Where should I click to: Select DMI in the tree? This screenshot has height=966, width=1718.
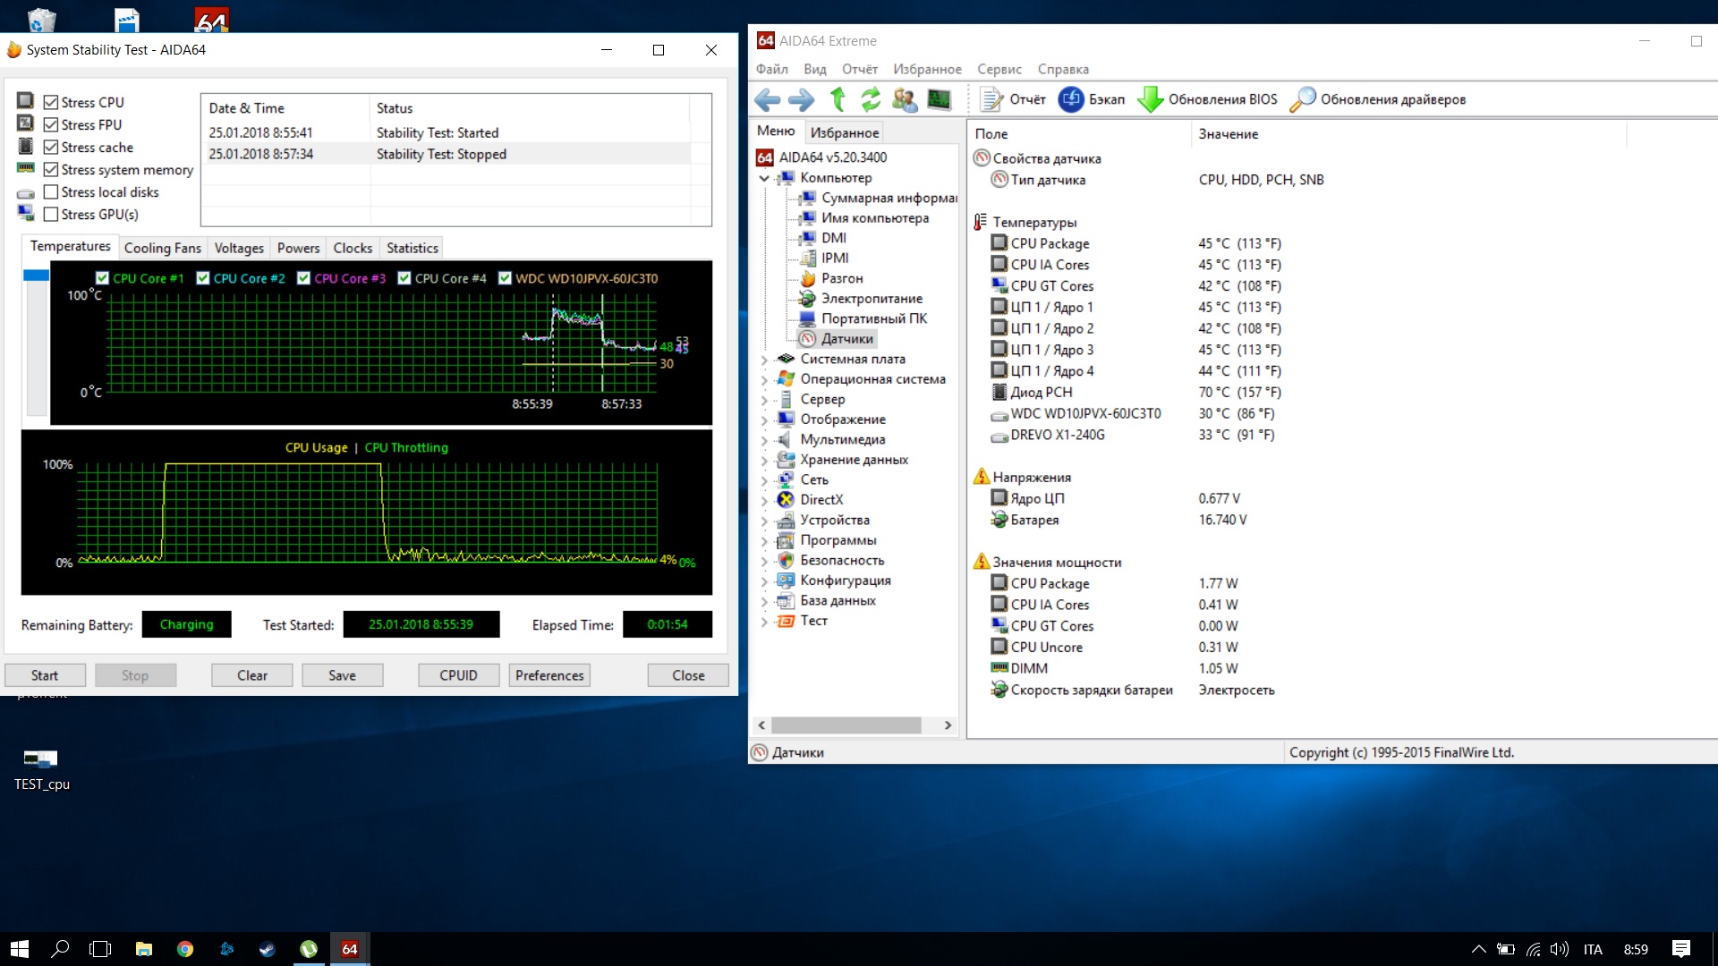pyautogui.click(x=834, y=238)
